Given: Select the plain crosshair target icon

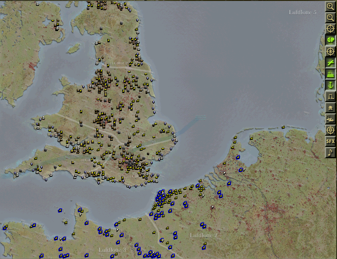Looking at the screenshot, I should (330, 29).
